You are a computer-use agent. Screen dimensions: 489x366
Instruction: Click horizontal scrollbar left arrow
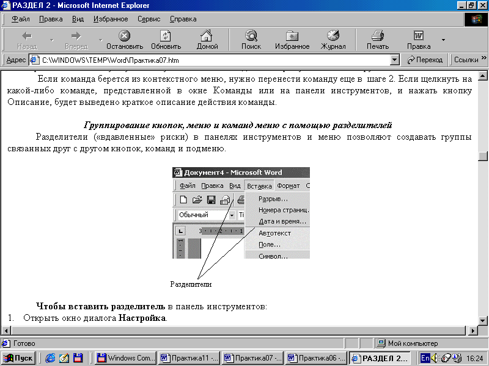(x=6, y=331)
